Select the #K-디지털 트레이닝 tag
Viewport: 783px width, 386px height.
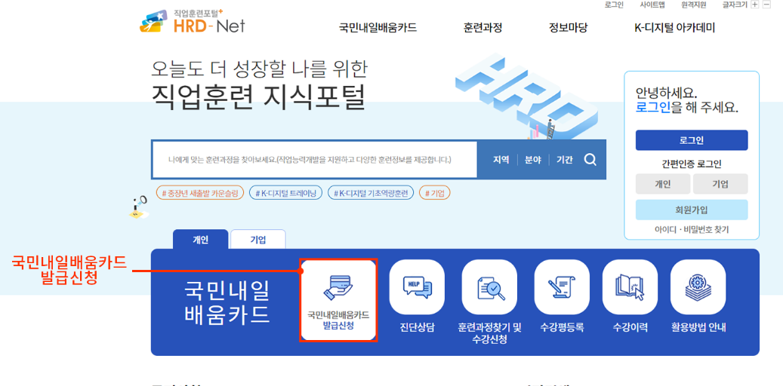[285, 193]
